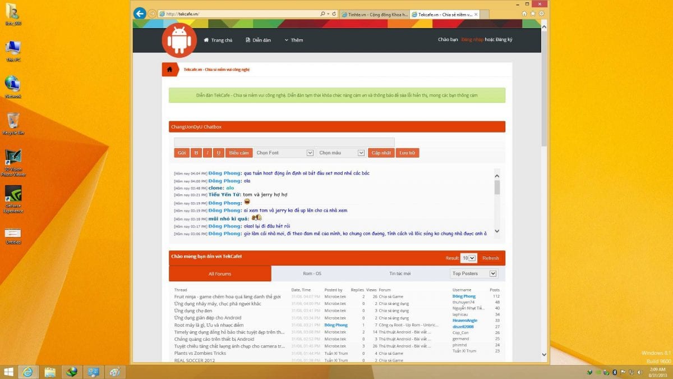Open Đông Phong in Top Posters
Screen dimensions: 673x379
point(464,296)
